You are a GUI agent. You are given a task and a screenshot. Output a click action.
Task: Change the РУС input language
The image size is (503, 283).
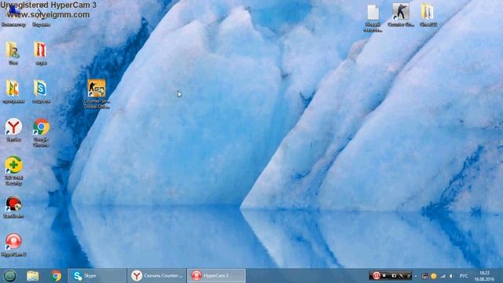coord(464,276)
